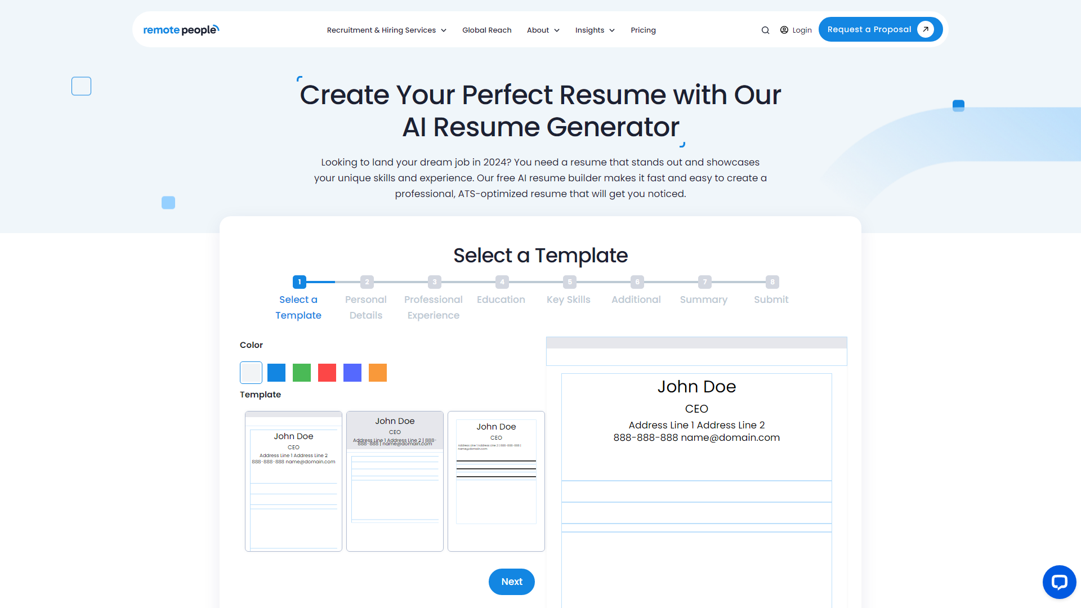Open the Global Reach menu item
This screenshot has height=608, width=1081.
point(486,30)
